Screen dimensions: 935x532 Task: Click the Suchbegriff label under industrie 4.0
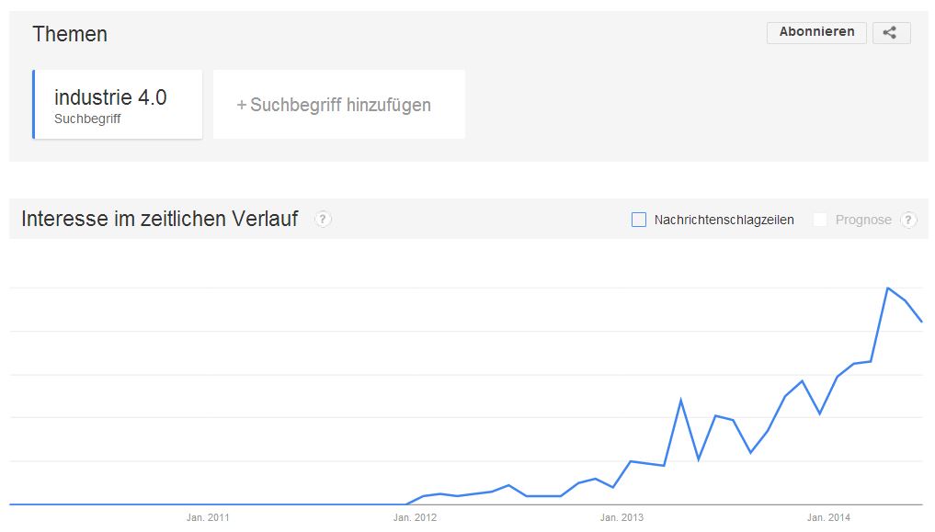coord(87,119)
